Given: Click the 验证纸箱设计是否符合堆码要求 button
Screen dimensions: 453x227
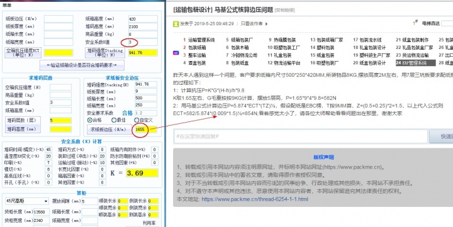Looking at the screenshot, I should coord(82,65).
